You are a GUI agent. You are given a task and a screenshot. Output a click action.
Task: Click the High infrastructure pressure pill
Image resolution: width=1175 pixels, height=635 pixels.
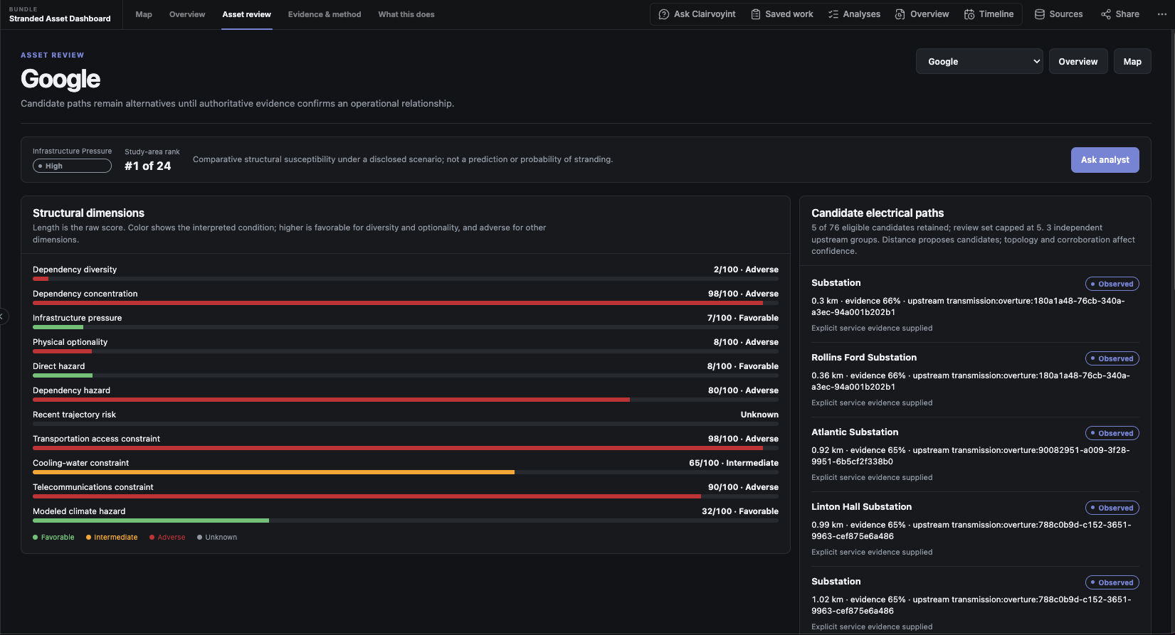[x=72, y=166]
